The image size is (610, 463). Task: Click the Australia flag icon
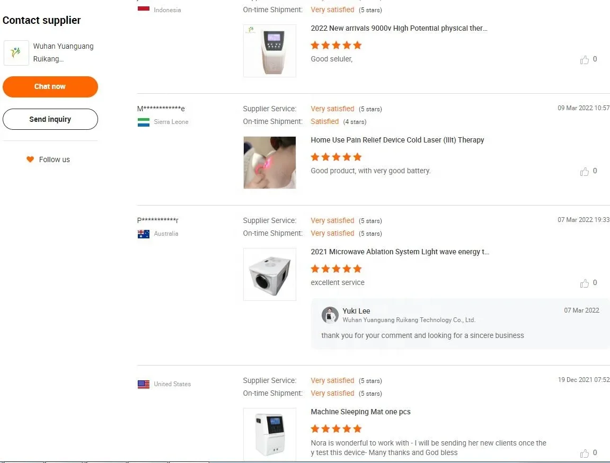[144, 234]
